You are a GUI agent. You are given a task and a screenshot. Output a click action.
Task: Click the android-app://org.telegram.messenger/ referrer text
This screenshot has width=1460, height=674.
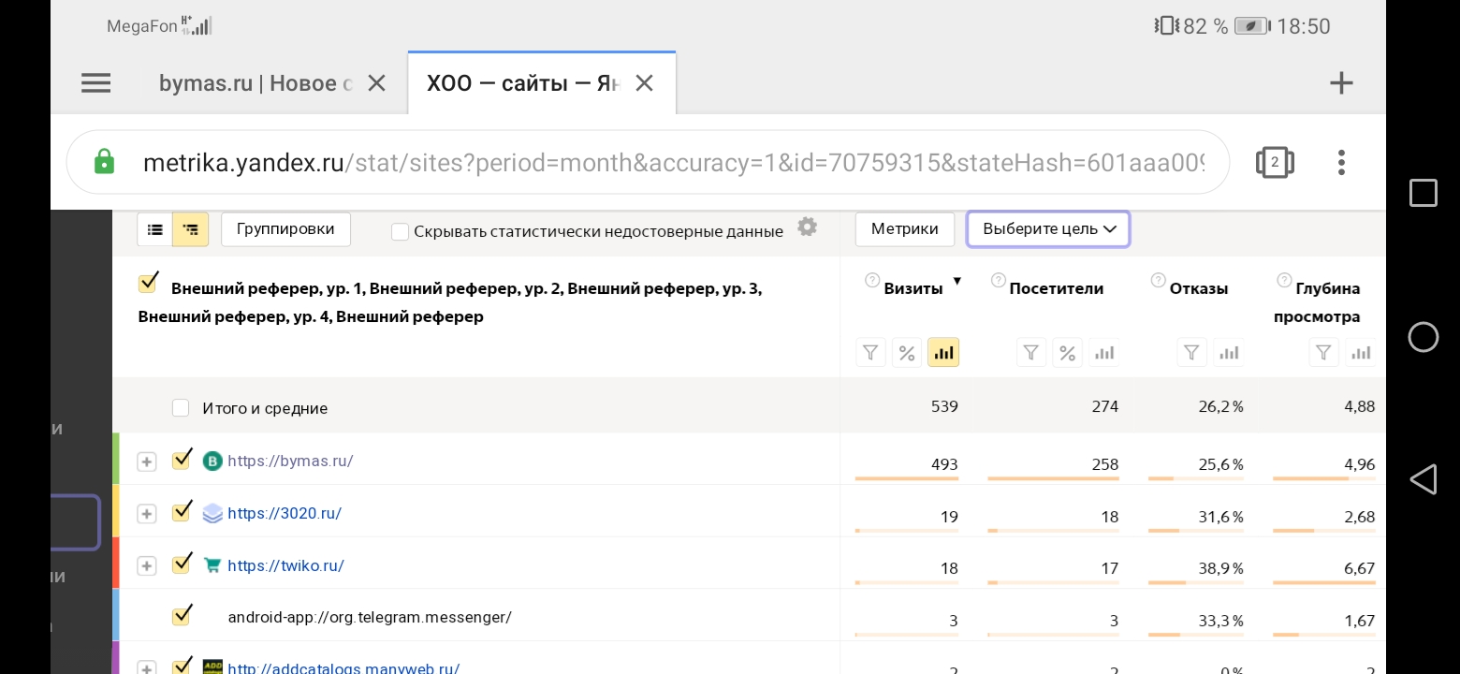pos(370,617)
